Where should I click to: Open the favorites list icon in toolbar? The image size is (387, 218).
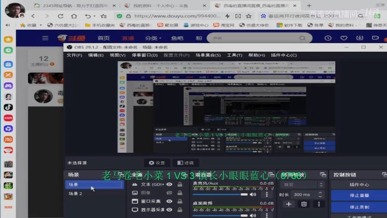[x=104, y=16]
